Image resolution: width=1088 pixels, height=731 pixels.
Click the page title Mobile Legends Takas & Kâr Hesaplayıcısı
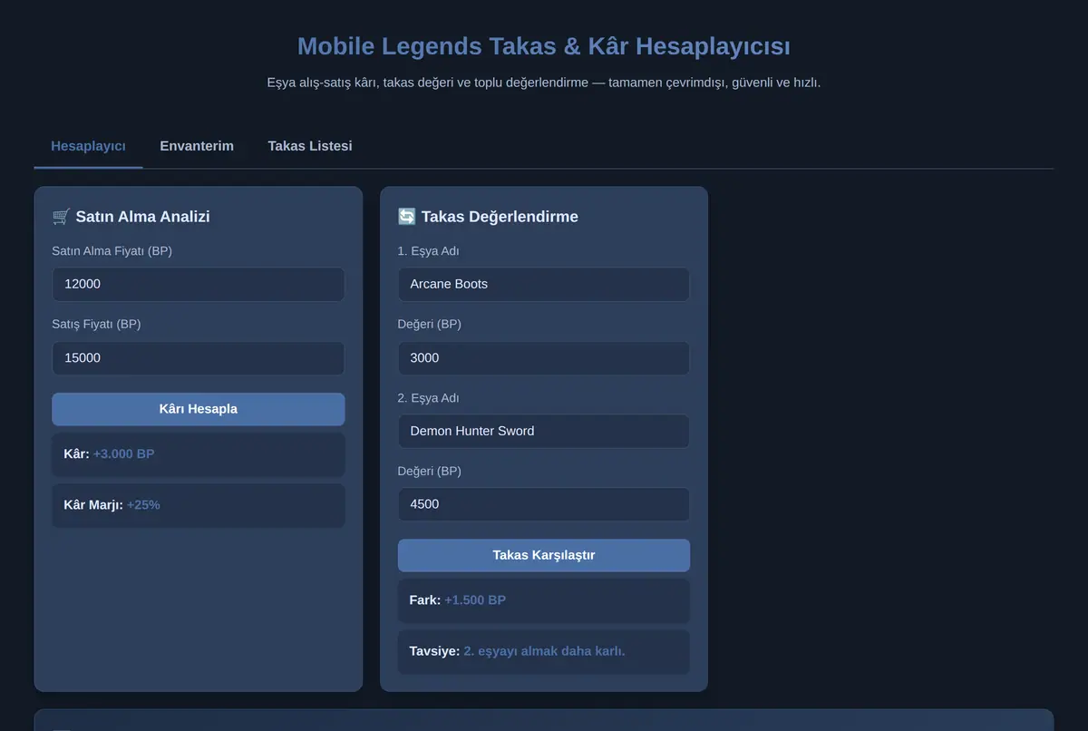[544, 46]
